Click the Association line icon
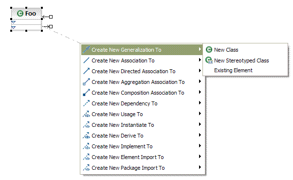The image size is (293, 180). (86, 60)
